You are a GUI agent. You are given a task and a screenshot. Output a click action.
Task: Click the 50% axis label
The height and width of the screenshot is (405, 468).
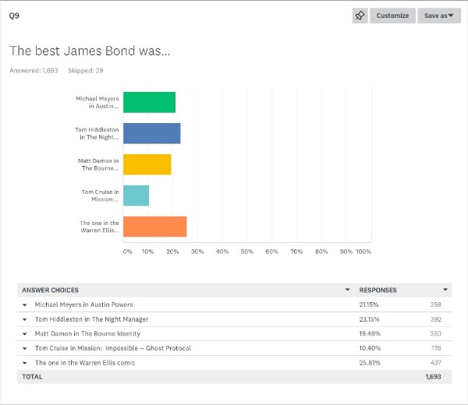(x=246, y=252)
